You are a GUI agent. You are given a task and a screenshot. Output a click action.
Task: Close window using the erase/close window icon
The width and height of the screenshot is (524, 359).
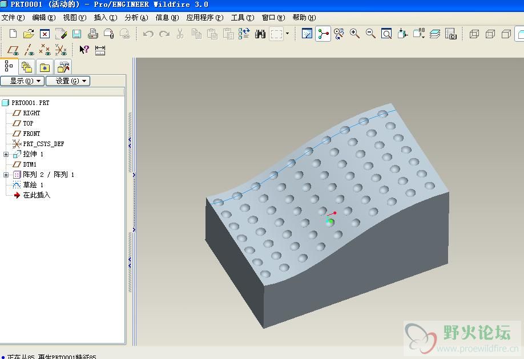(x=45, y=34)
